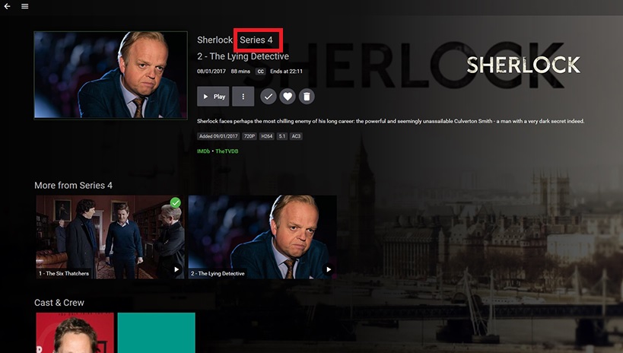Open first cast member photo
The width and height of the screenshot is (623, 353).
click(x=75, y=332)
